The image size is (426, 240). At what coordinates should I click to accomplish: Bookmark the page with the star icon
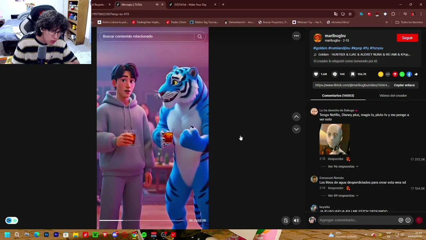click(350, 14)
